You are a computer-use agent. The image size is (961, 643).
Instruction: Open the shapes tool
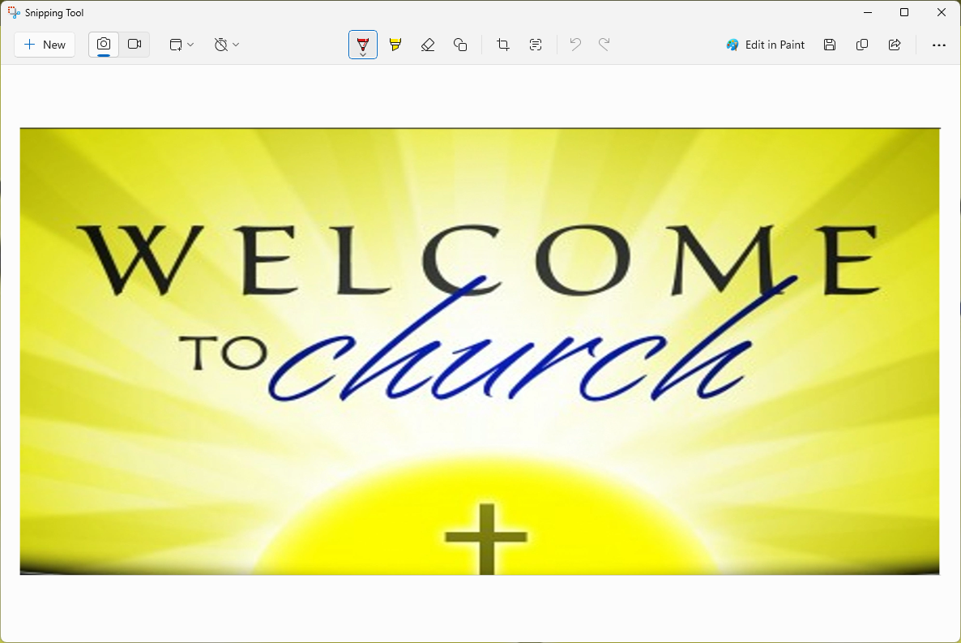click(460, 45)
